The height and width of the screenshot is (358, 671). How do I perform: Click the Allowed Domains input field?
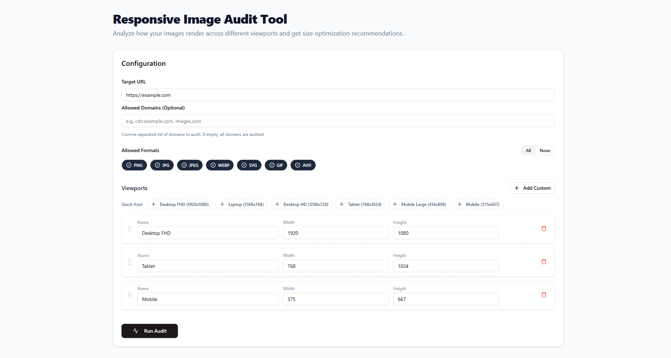pyautogui.click(x=337, y=121)
